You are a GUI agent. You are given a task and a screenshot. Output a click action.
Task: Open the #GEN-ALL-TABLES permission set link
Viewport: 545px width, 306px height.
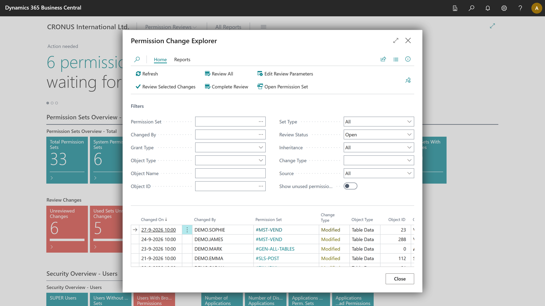point(275,249)
